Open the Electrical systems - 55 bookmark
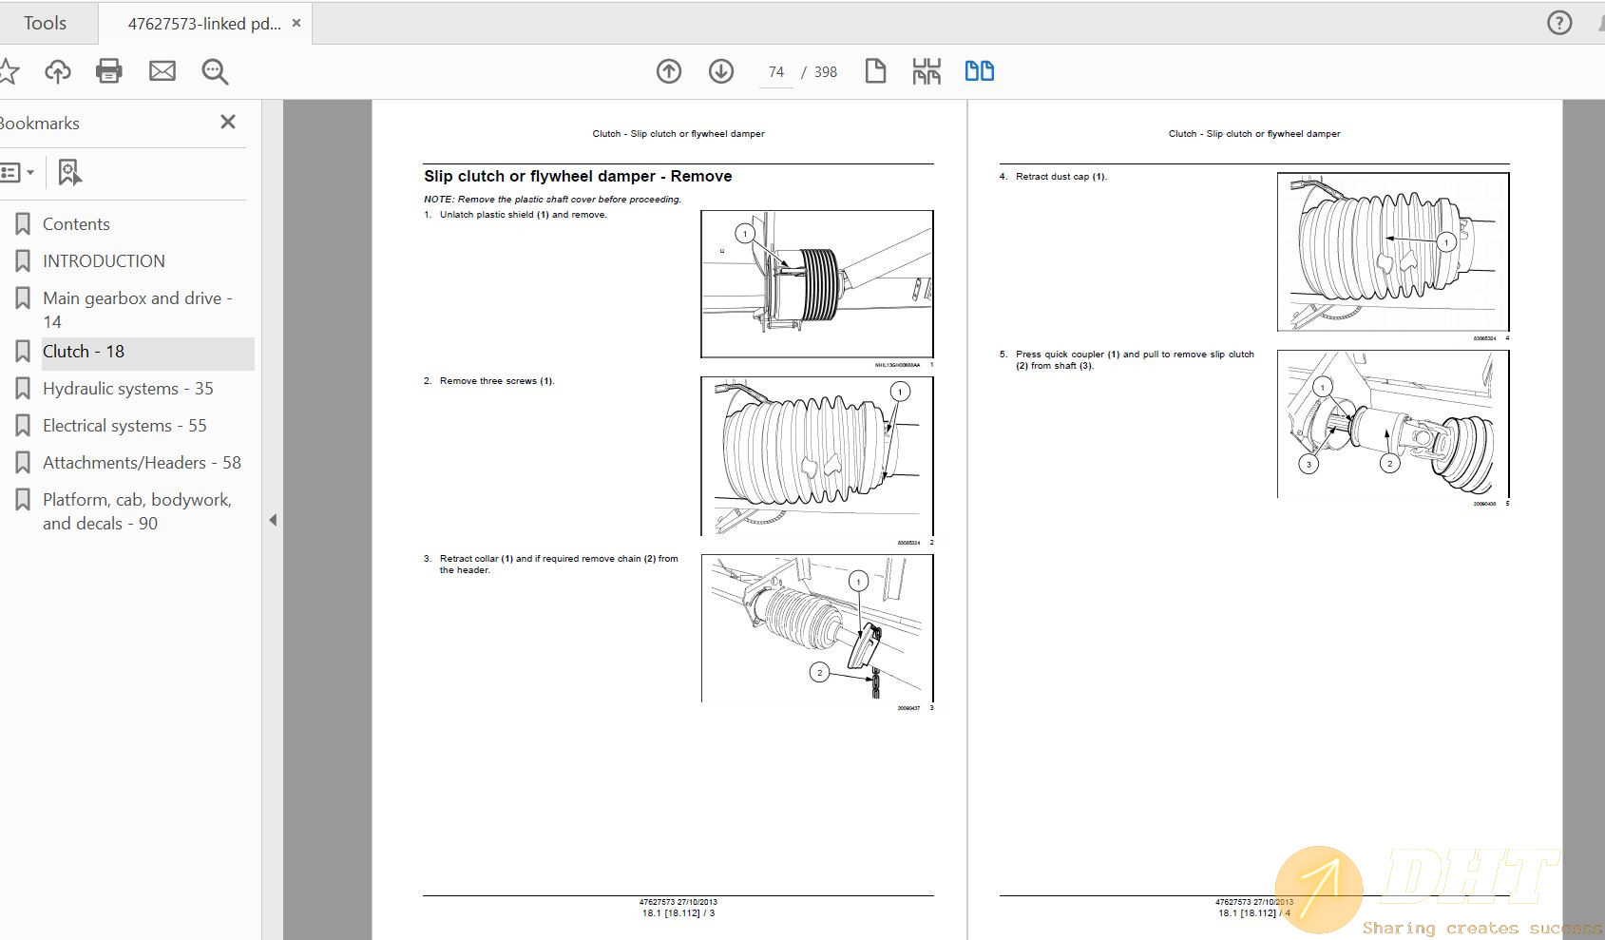The height and width of the screenshot is (940, 1605). coord(124,426)
